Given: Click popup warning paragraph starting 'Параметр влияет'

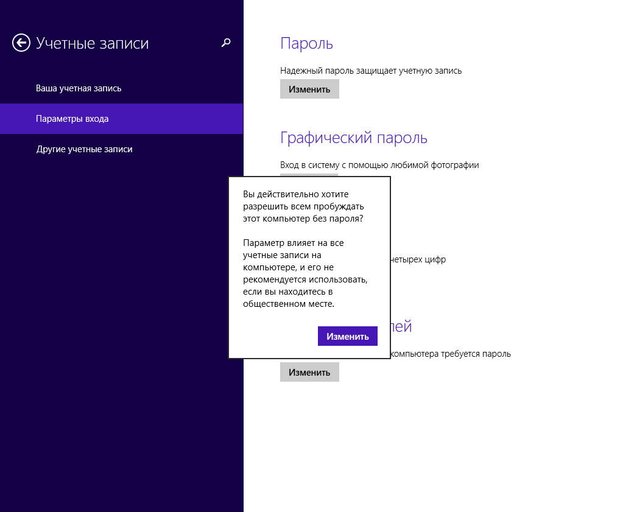Looking at the screenshot, I should (x=305, y=273).
